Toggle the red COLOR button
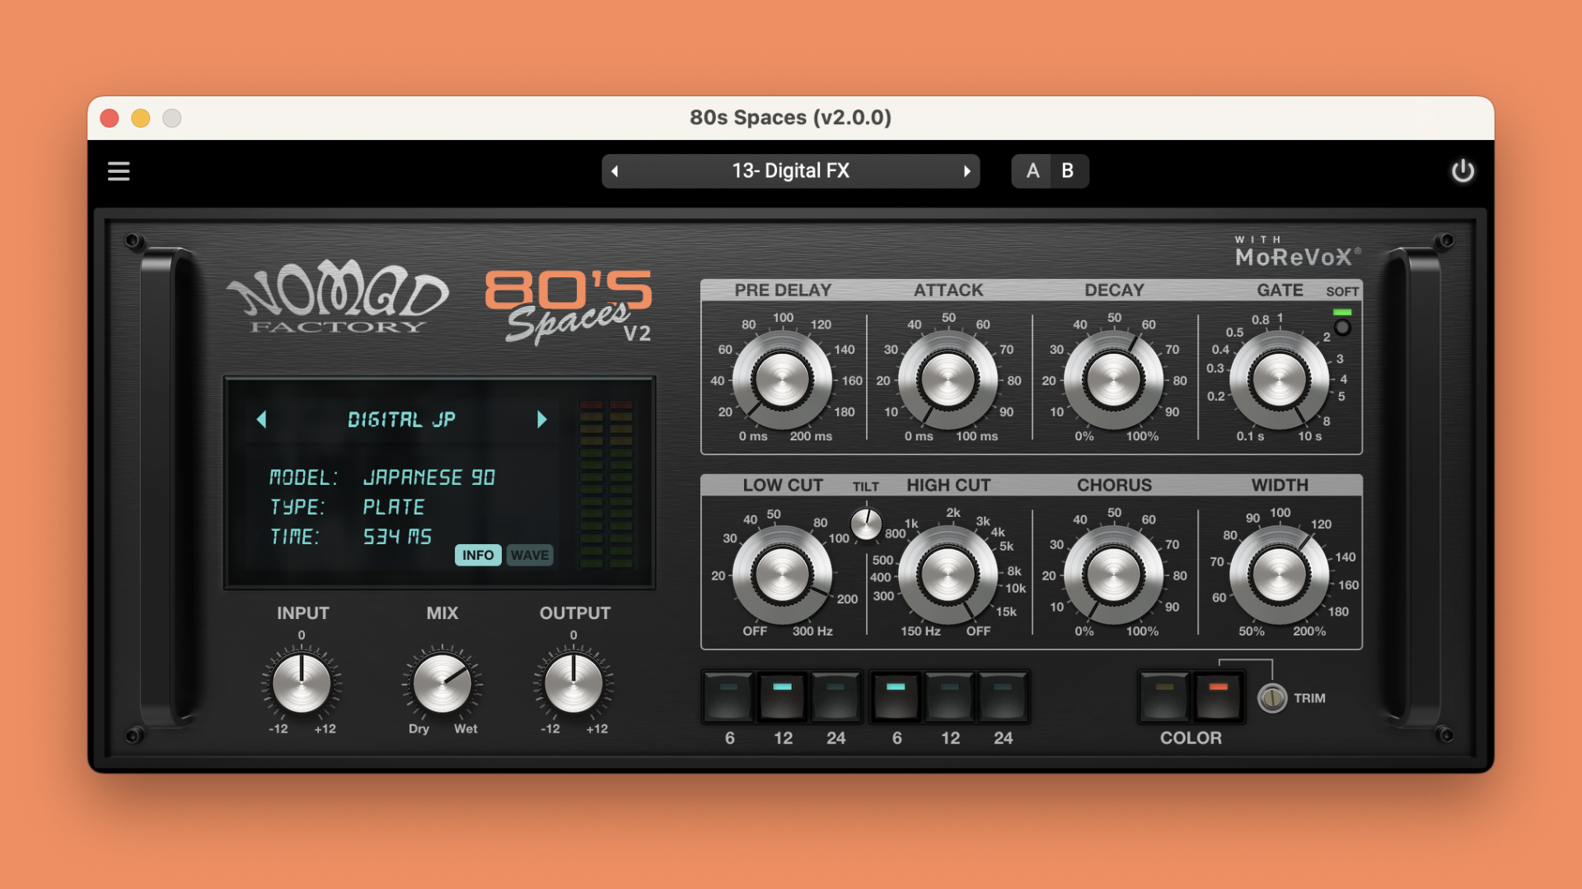Image resolution: width=1582 pixels, height=889 pixels. (1218, 696)
